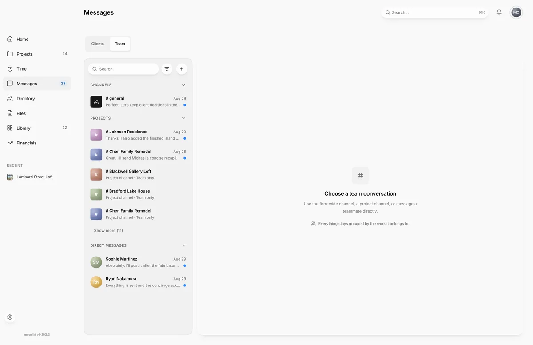533x345 pixels.
Task: Open the conversation filter icon
Action: (167, 69)
